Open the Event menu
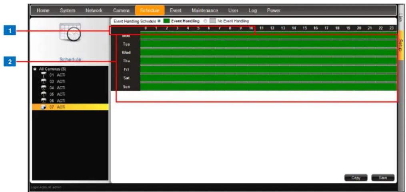The image size is (406, 192). [x=176, y=11]
